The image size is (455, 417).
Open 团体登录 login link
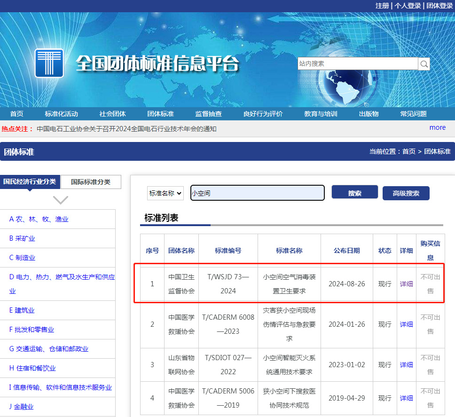pyautogui.click(x=439, y=6)
